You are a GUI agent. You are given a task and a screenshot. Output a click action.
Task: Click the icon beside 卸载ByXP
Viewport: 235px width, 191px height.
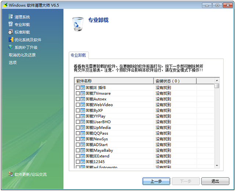pyautogui.click(x=83, y=110)
